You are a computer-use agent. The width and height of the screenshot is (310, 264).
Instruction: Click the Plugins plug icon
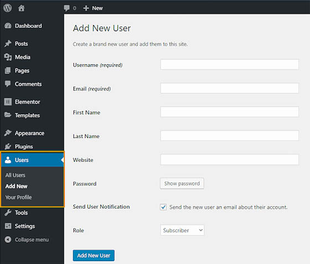pyautogui.click(x=8, y=147)
